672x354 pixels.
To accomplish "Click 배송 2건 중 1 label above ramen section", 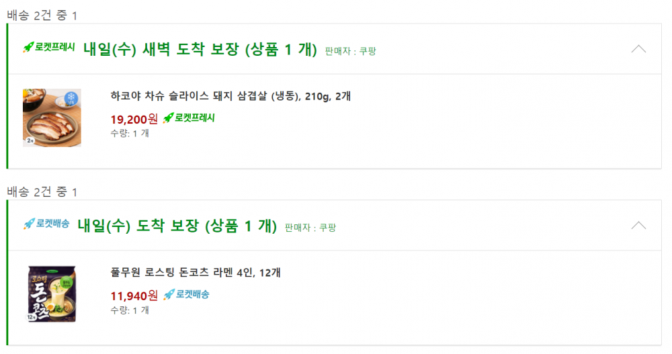I will pyautogui.click(x=42, y=192).
